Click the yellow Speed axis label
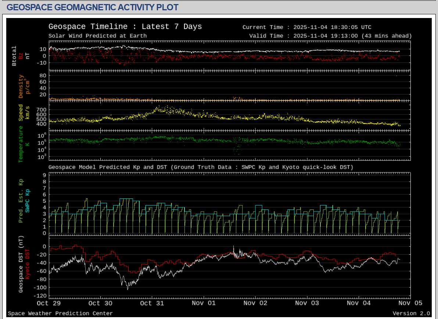This screenshot has height=319, width=438. coord(21,113)
